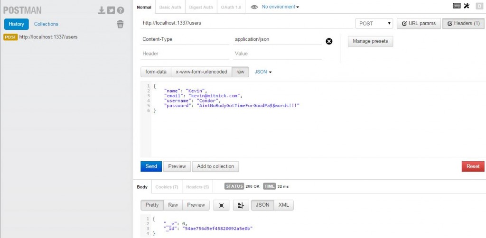Open the JSON body format dropdown
The width and height of the screenshot is (486, 238).
pos(263,72)
